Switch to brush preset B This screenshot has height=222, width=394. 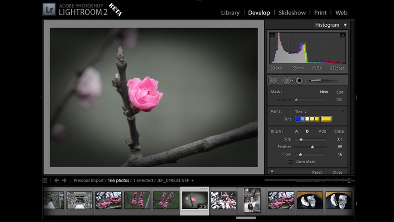[307, 131]
